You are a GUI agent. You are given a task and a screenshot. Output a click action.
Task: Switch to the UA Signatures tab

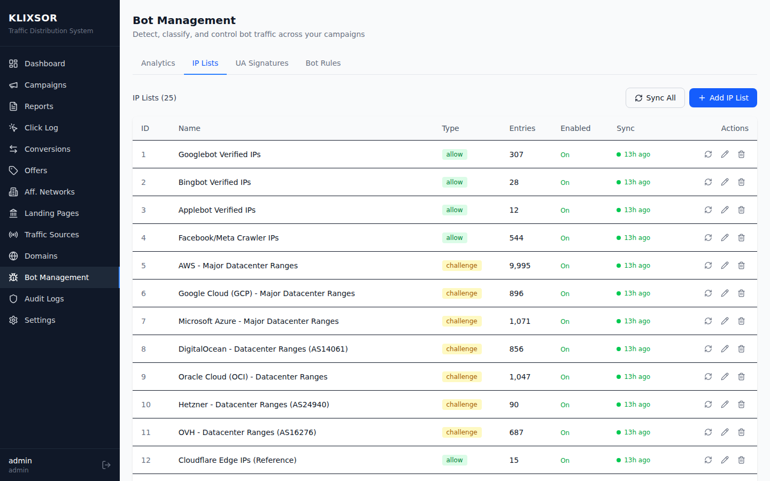point(262,63)
